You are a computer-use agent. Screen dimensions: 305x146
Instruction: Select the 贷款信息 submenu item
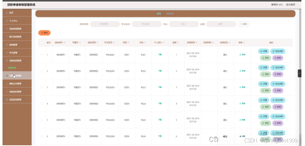coord(12,68)
